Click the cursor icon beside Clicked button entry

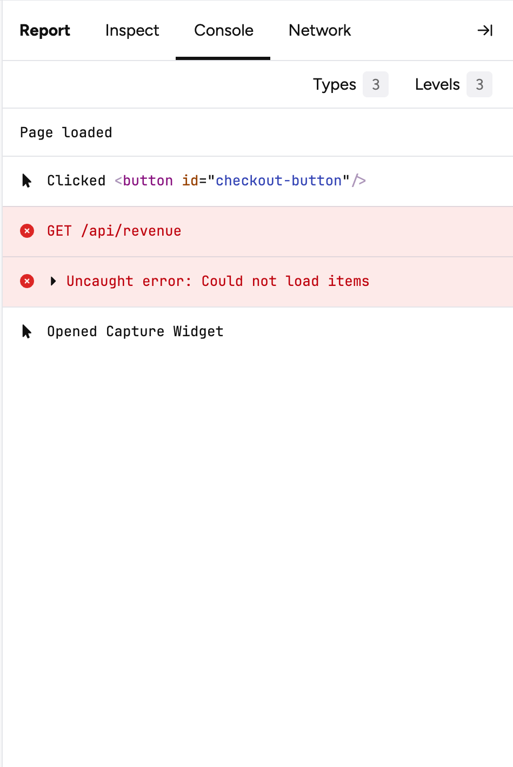[x=26, y=181]
